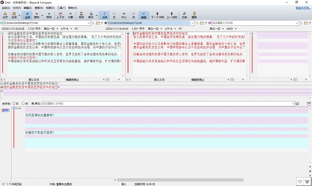Click the 交换 swap toolbar icon
The height and width of the screenshot is (186, 312).
(x=184, y=15)
